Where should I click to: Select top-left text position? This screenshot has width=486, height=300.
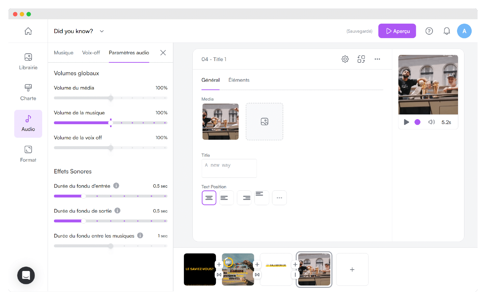262,198
